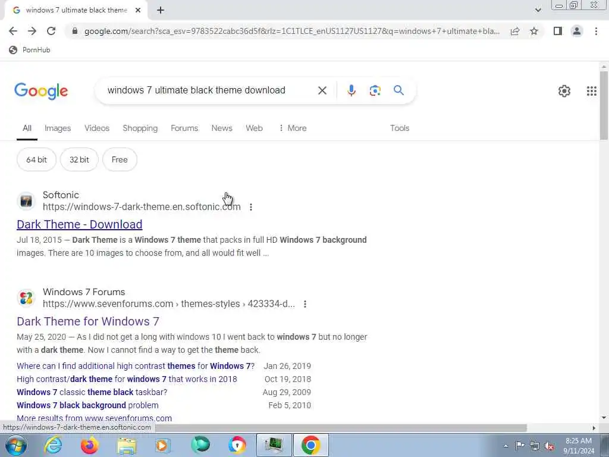The height and width of the screenshot is (457, 609).
Task: Select the All results tab
Action: [x=27, y=129]
